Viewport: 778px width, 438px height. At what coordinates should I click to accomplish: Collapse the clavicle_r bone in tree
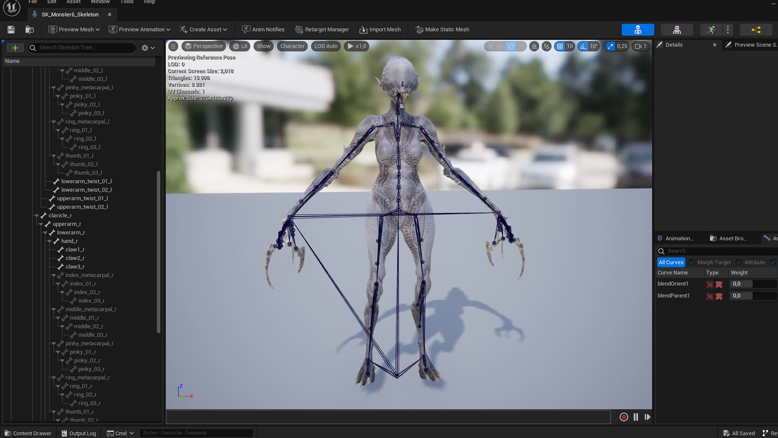click(x=36, y=216)
